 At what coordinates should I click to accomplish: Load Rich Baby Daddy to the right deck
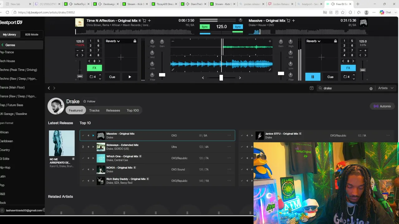point(93,181)
